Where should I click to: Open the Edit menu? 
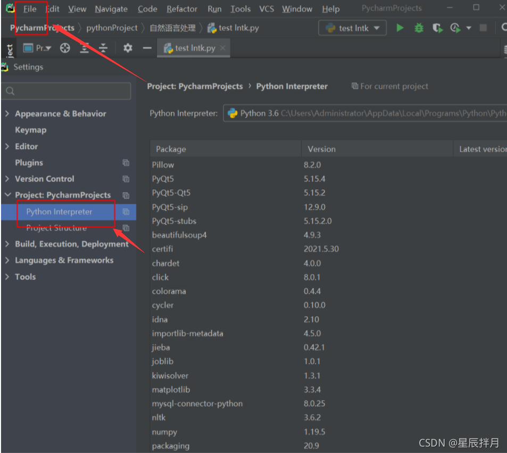point(52,9)
